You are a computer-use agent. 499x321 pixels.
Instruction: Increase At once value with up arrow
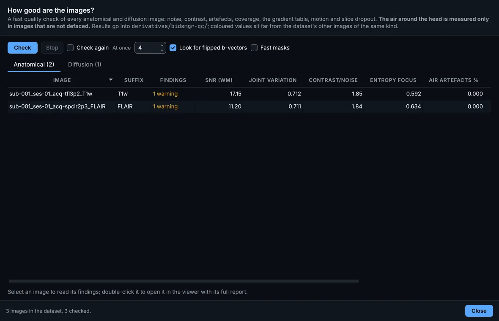pos(162,46)
